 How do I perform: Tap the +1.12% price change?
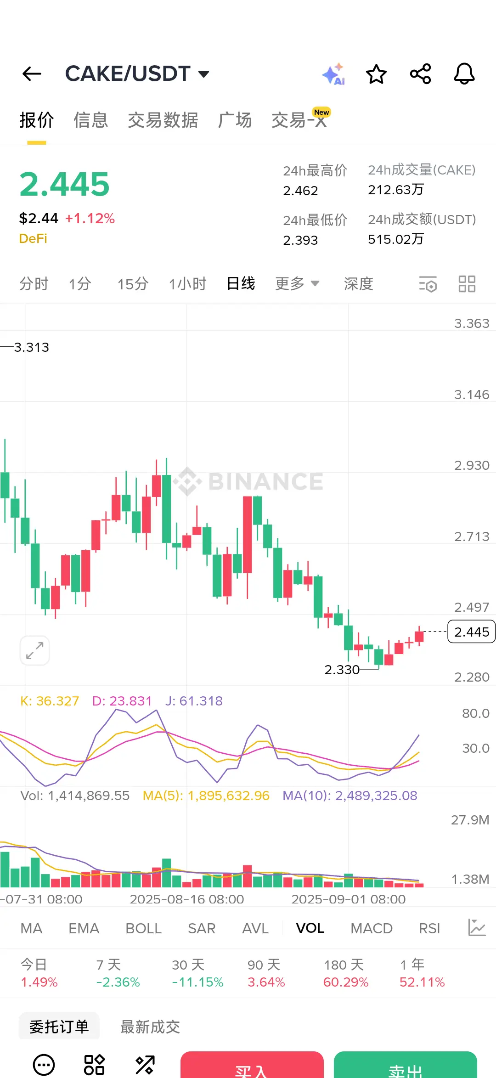pos(90,218)
